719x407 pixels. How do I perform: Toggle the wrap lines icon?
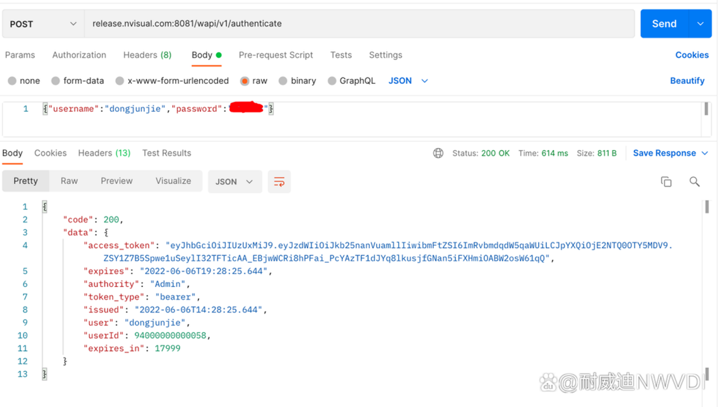click(x=279, y=182)
